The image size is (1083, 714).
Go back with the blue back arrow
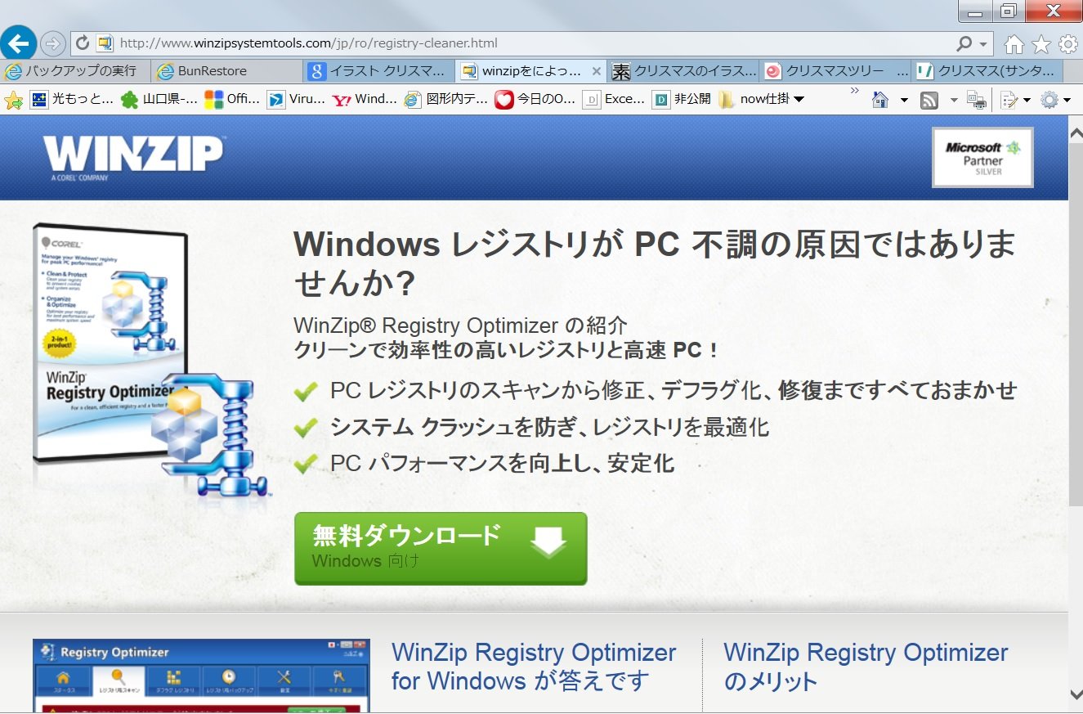point(18,43)
